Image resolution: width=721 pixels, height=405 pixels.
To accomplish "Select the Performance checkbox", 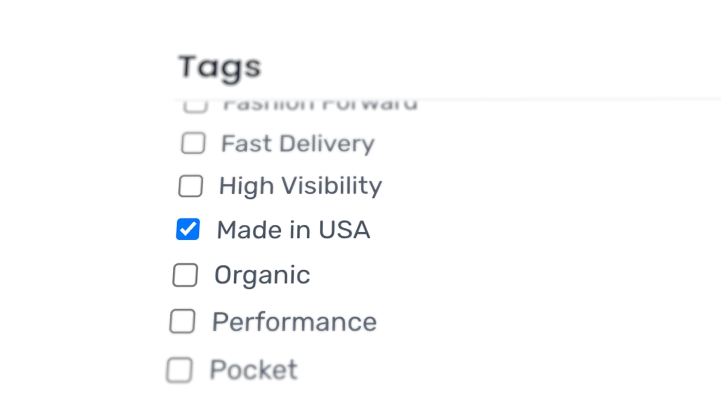I will click(182, 321).
